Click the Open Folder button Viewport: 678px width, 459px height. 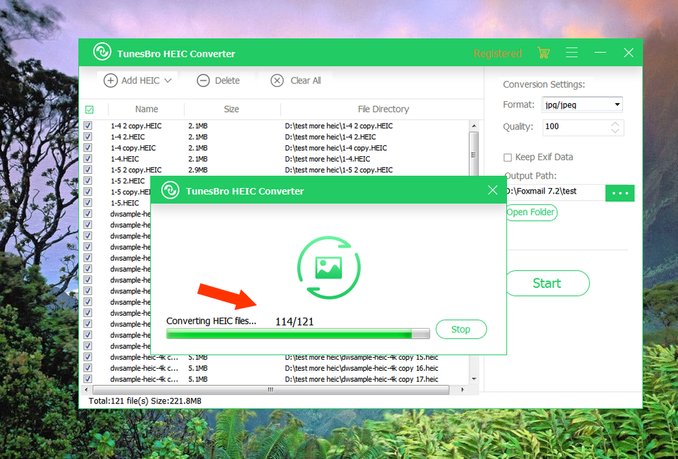[531, 212]
